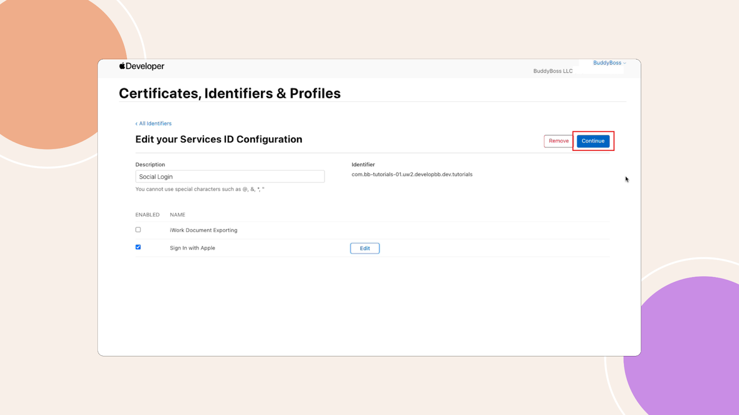The height and width of the screenshot is (415, 739).
Task: Click Edit next to Sign In with Apple
Action: (365, 248)
